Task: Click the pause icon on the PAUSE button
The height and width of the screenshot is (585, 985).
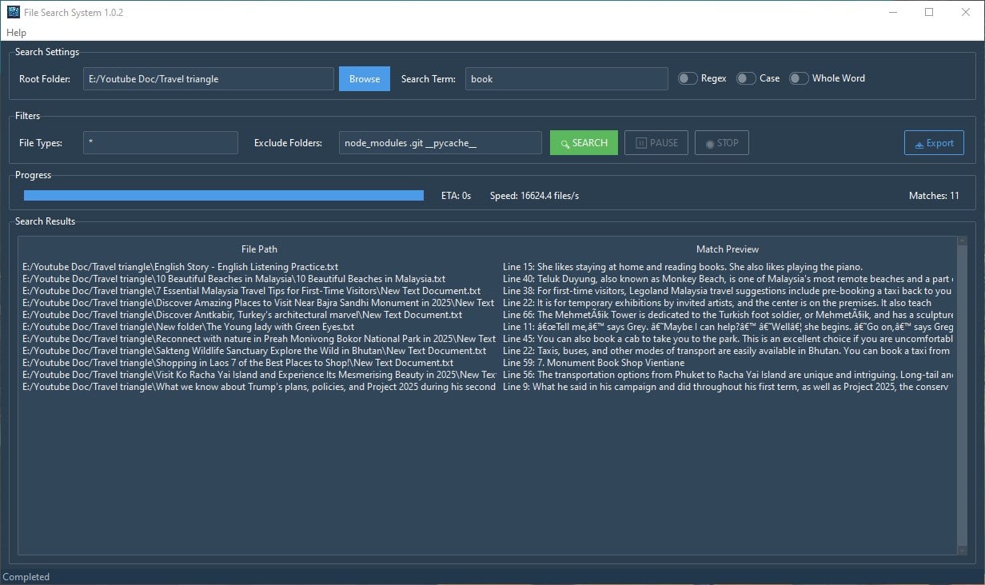Action: pos(641,142)
